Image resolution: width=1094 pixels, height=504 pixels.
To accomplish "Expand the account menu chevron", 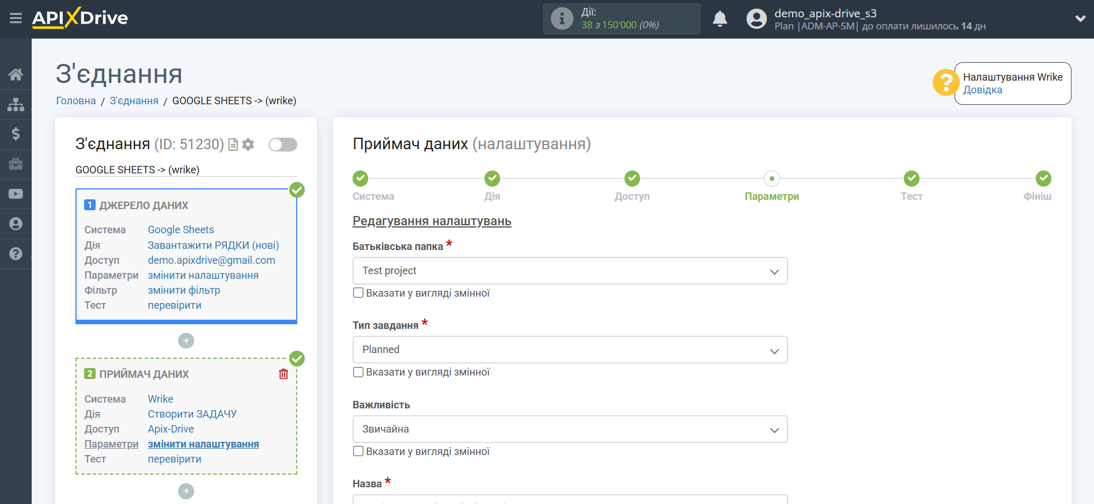I will (1080, 18).
